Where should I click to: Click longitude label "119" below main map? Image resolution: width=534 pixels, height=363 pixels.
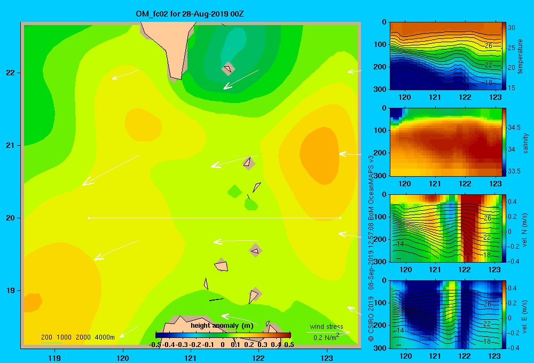54,358
